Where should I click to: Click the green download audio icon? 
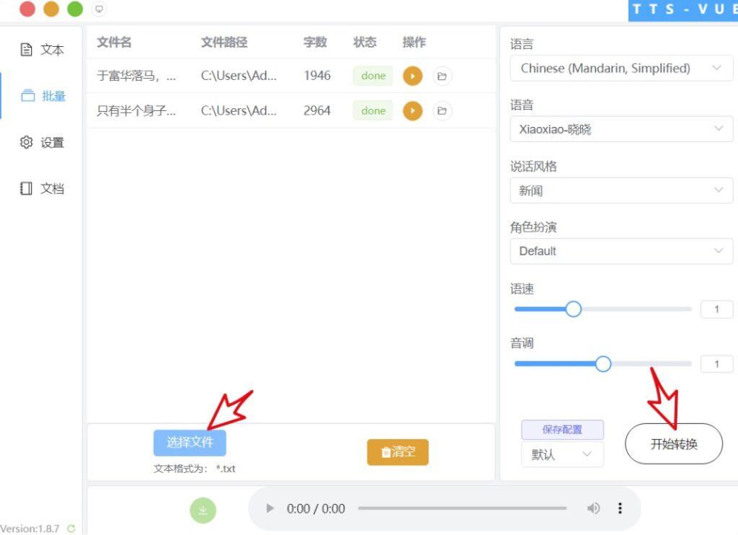pos(203,510)
